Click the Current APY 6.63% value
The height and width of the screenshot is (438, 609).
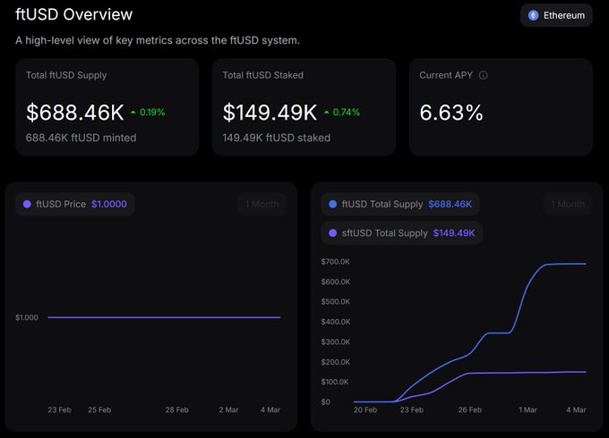[x=451, y=113]
